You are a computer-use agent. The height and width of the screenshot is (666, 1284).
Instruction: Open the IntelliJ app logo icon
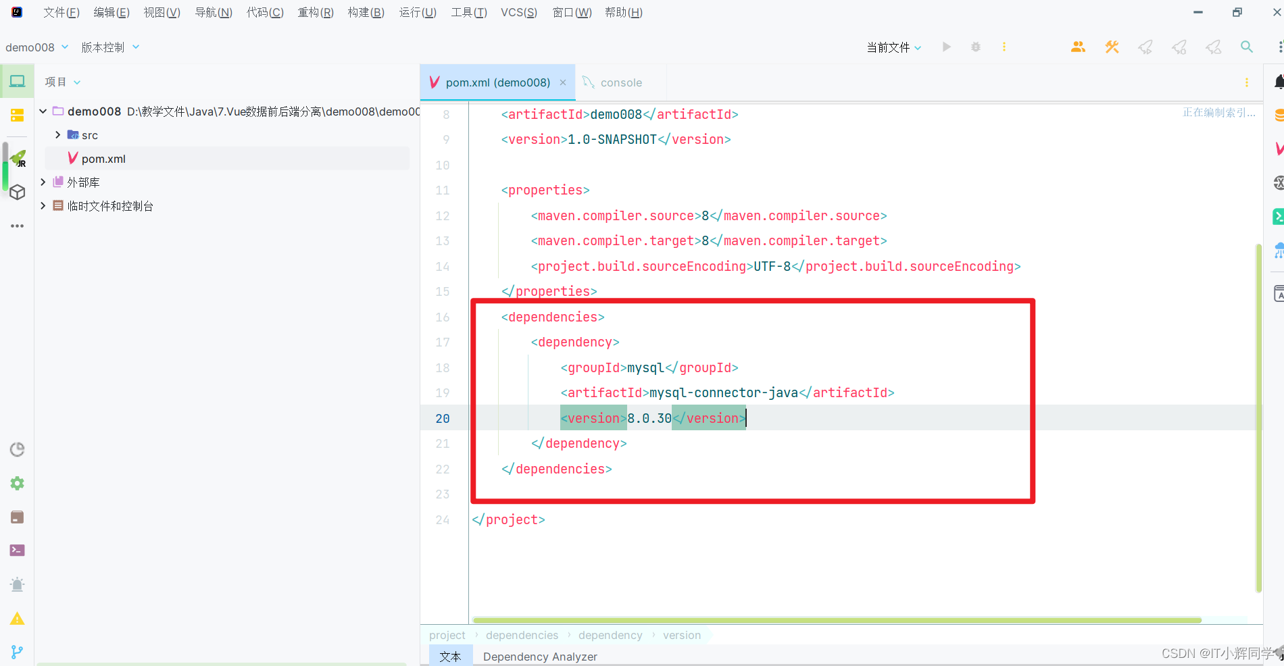[x=17, y=12]
